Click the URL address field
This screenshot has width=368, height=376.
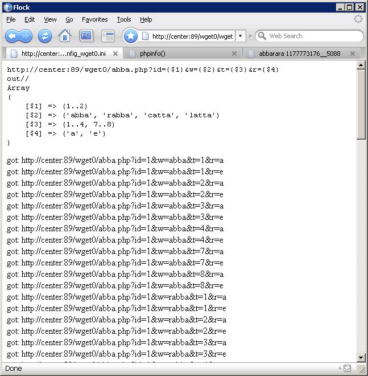[x=191, y=36]
